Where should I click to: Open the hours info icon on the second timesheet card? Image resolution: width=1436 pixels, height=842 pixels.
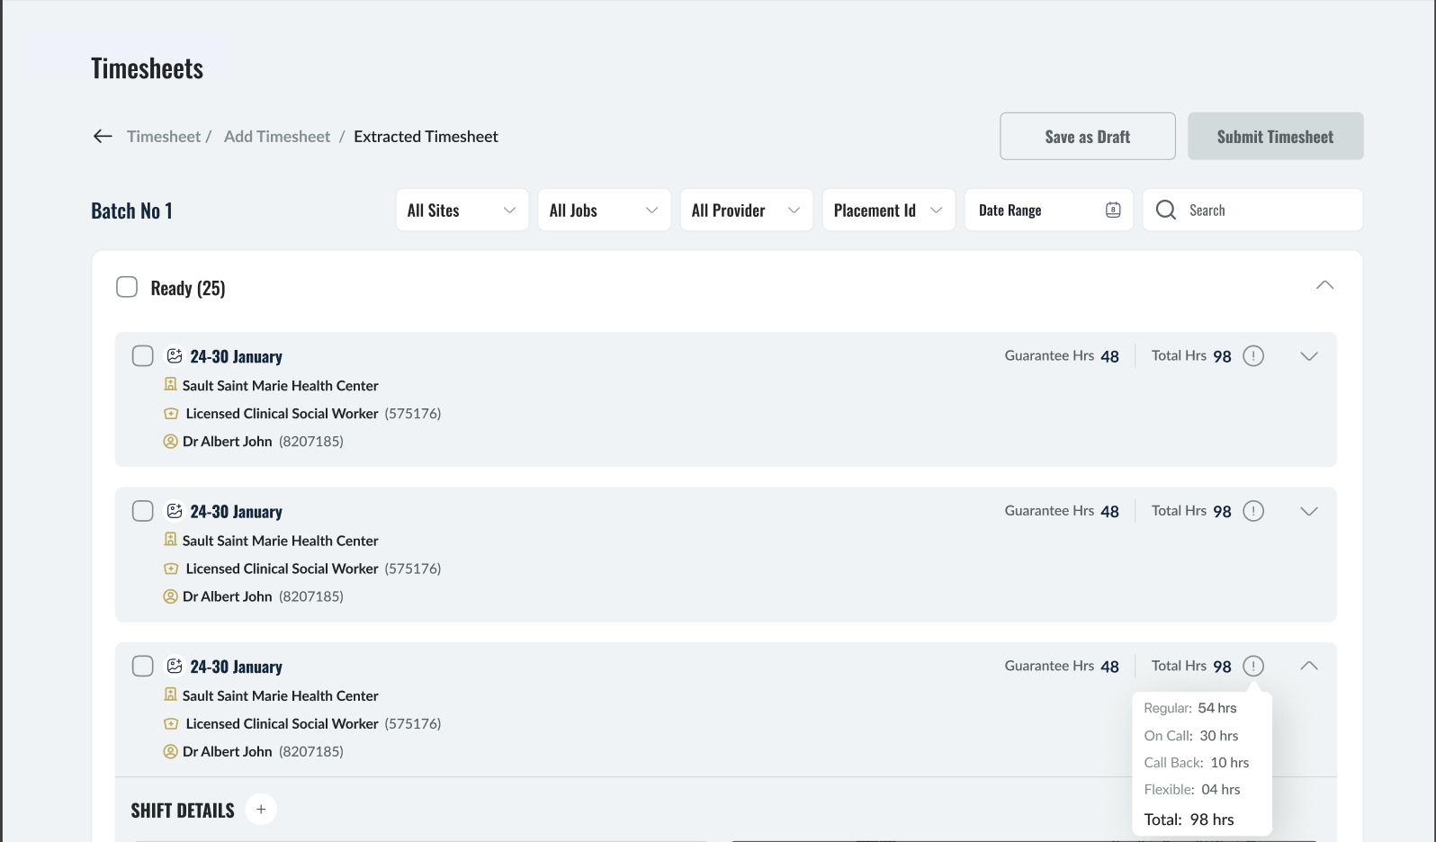(1253, 511)
